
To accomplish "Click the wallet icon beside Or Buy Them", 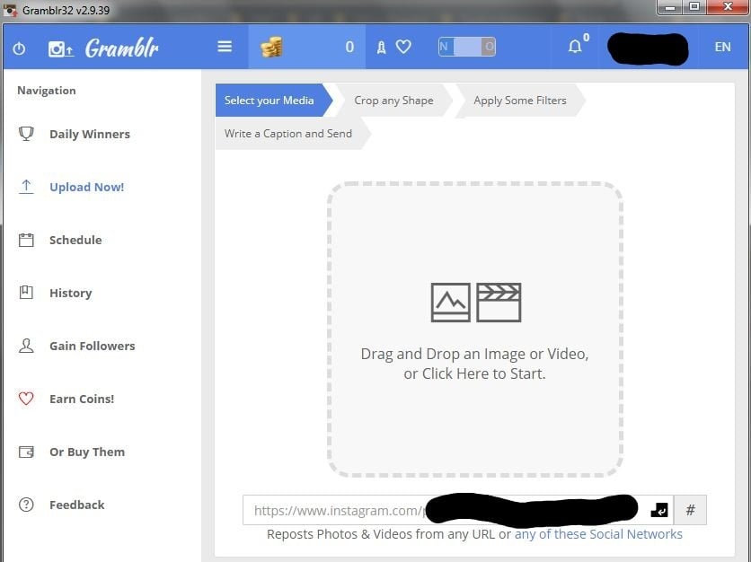I will (x=26, y=452).
